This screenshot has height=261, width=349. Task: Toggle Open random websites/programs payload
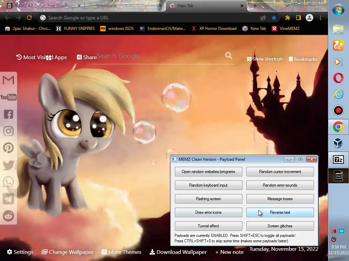tap(208, 172)
